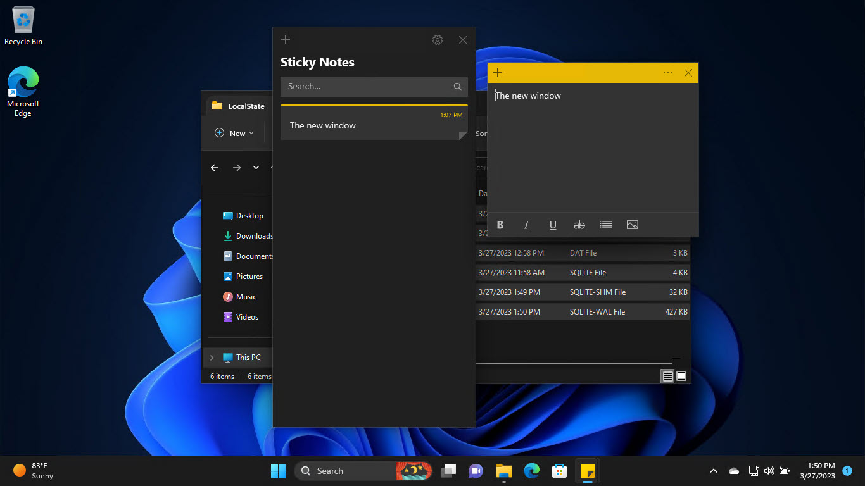Image resolution: width=865 pixels, height=486 pixels.
Task: Open Microsoft Store from the taskbar
Action: pyautogui.click(x=559, y=471)
